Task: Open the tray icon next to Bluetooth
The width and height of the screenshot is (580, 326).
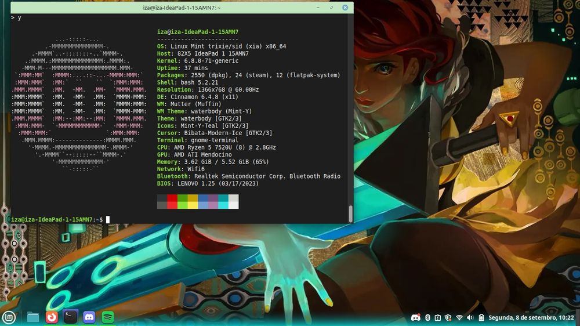Action: coord(437,317)
